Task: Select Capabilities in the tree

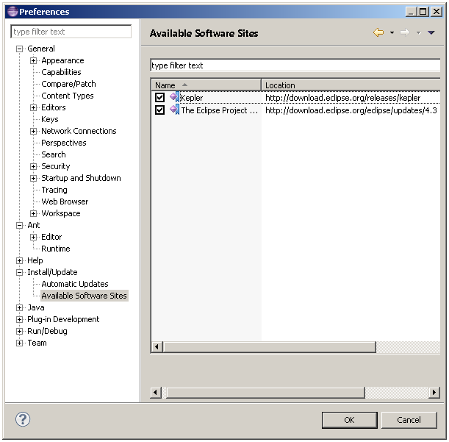Action: click(61, 72)
